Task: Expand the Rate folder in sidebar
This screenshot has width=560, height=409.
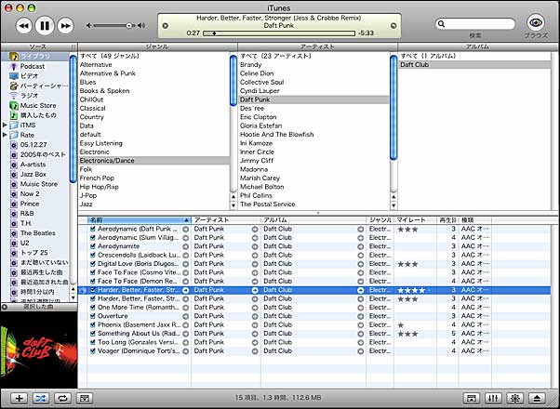Action: pos(5,135)
